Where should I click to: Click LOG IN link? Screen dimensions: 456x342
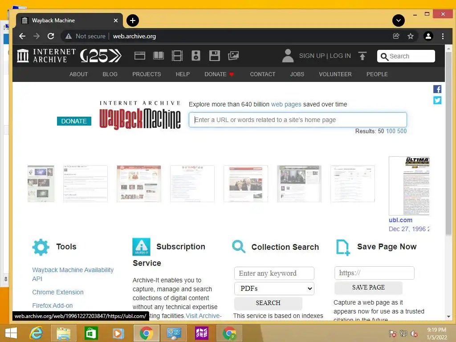(x=340, y=56)
